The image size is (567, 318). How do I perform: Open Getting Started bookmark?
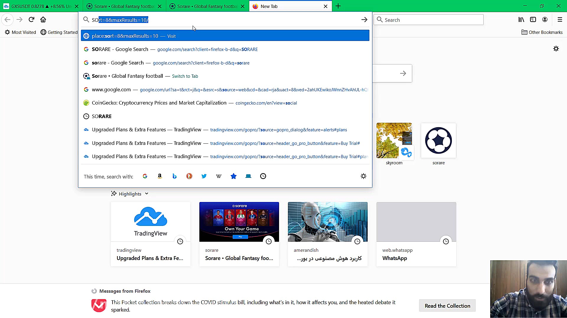(59, 32)
